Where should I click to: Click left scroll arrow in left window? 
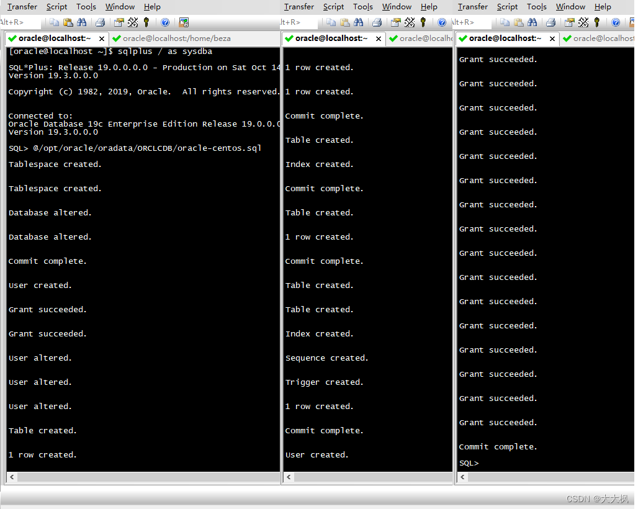coord(12,477)
